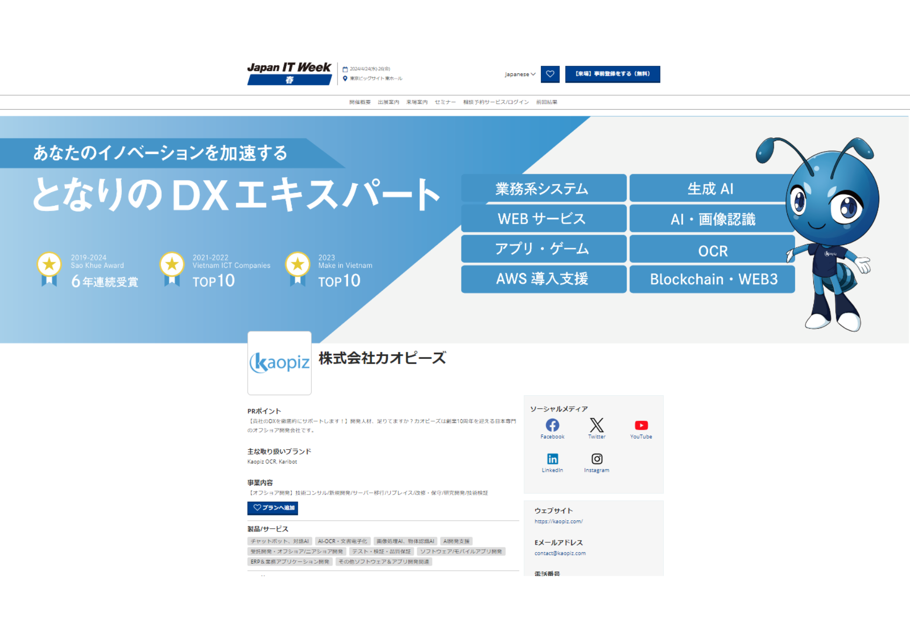
Task: Open the Japanese language selector
Action: tap(518, 74)
